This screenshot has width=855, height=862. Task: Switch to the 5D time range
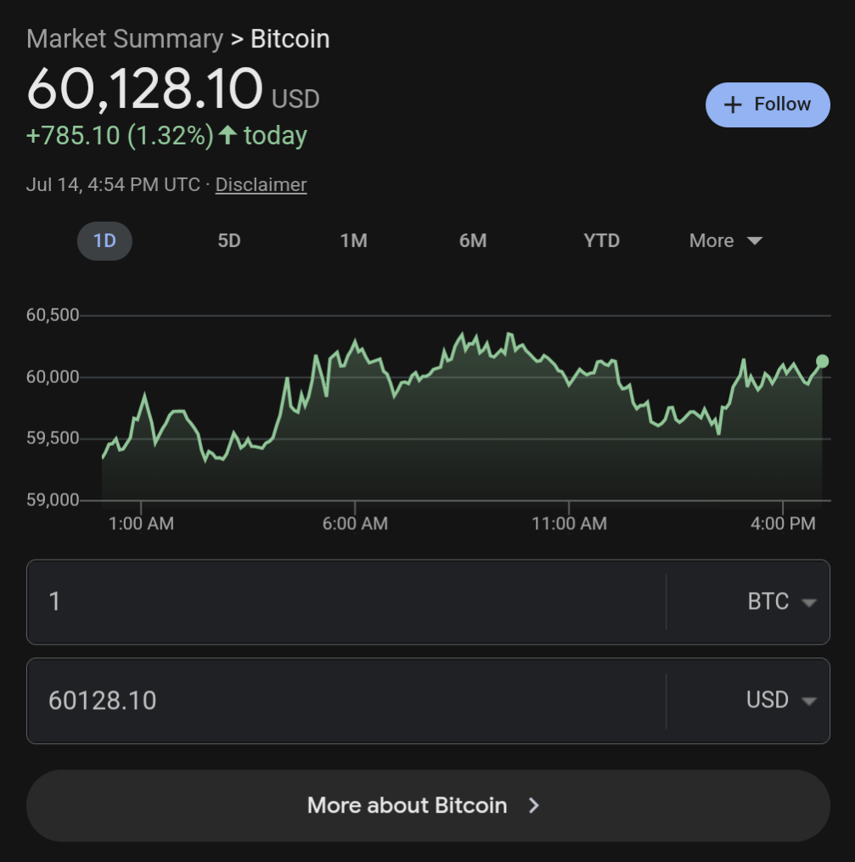coord(229,240)
